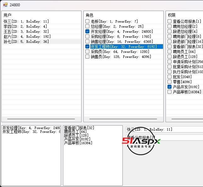Enable the 执行采购计划 permission checkbox
Screen dimensions: 203x187
[x=169, y=72]
